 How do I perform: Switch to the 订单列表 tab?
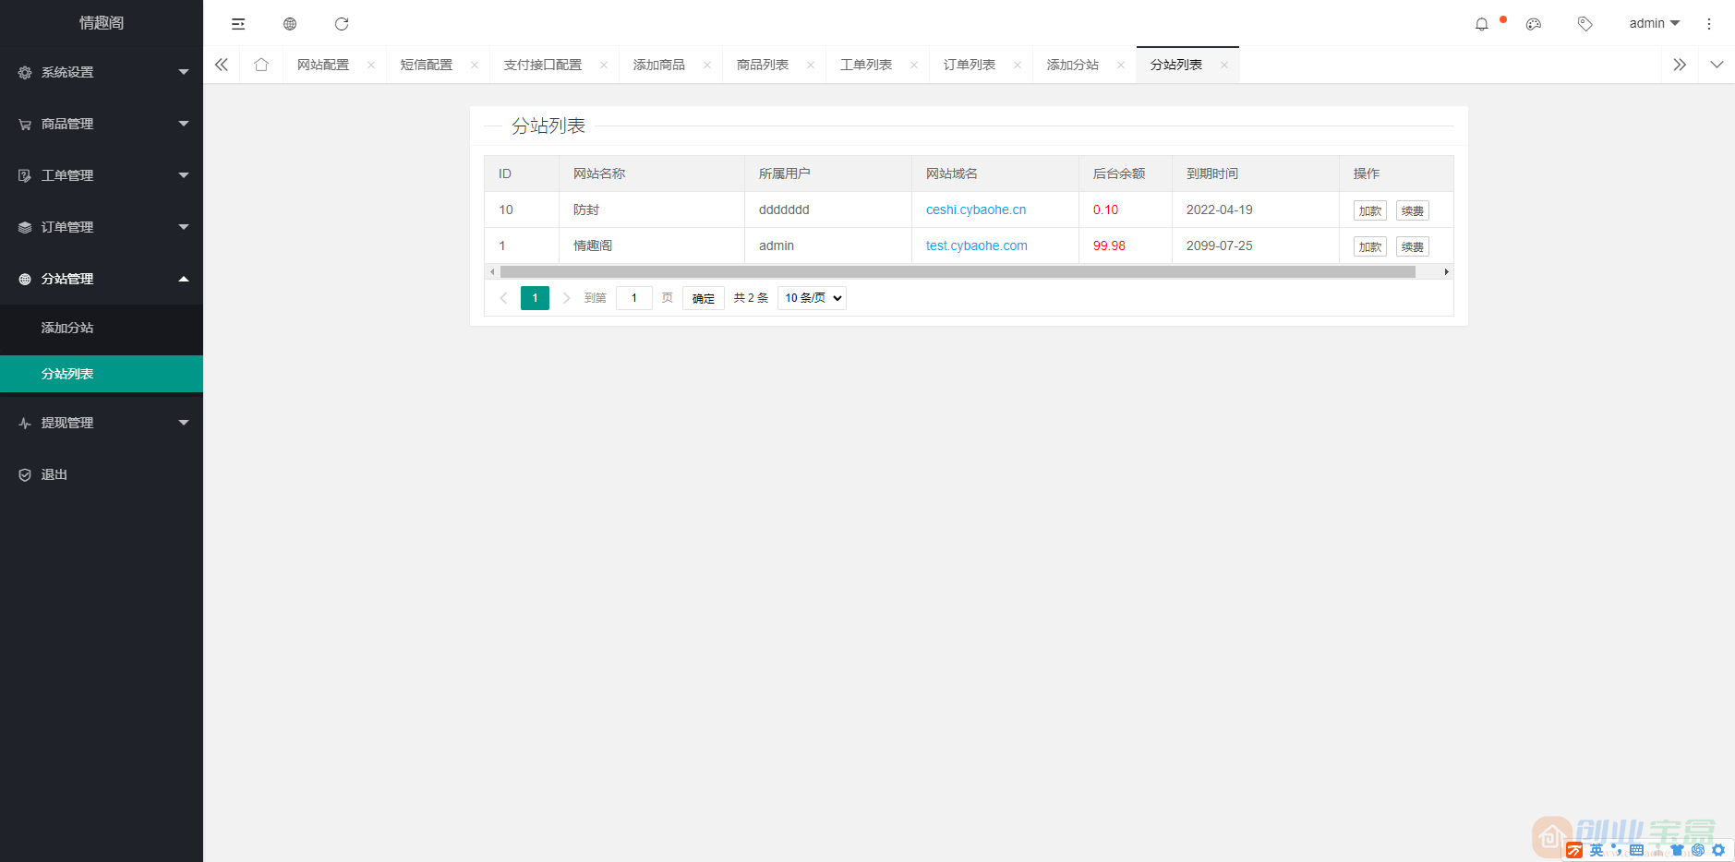click(969, 64)
